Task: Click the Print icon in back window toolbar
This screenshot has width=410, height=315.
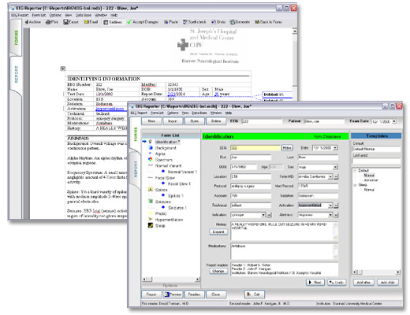Action: (x=48, y=22)
